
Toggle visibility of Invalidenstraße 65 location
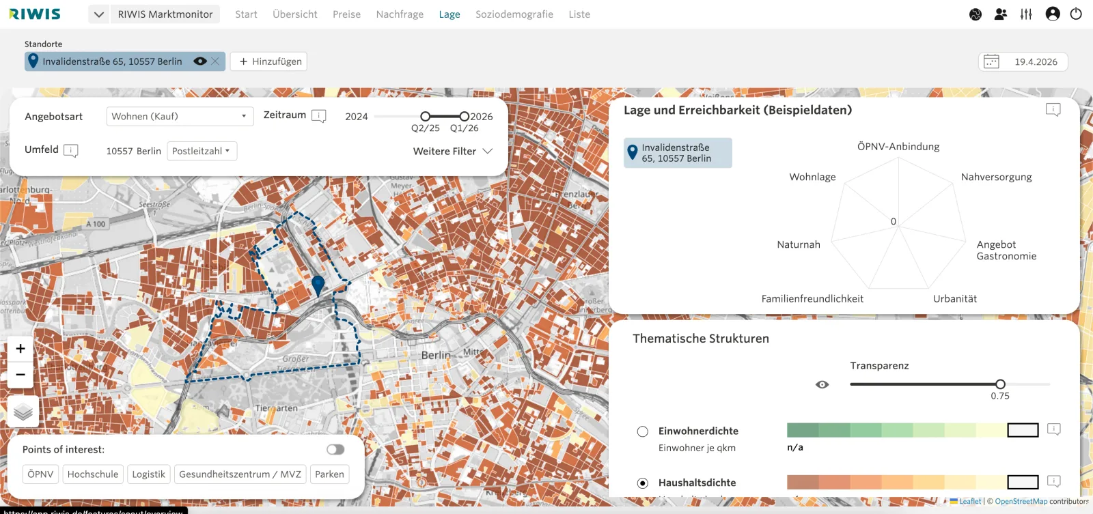coord(200,61)
